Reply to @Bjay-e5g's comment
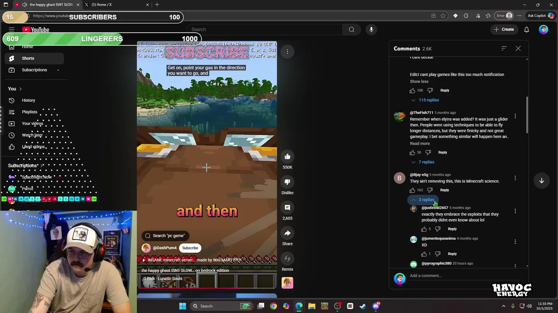Viewport: 558px width, 313px height. (x=444, y=190)
